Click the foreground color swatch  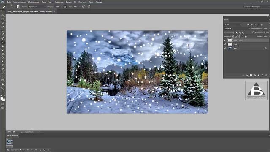2,98
